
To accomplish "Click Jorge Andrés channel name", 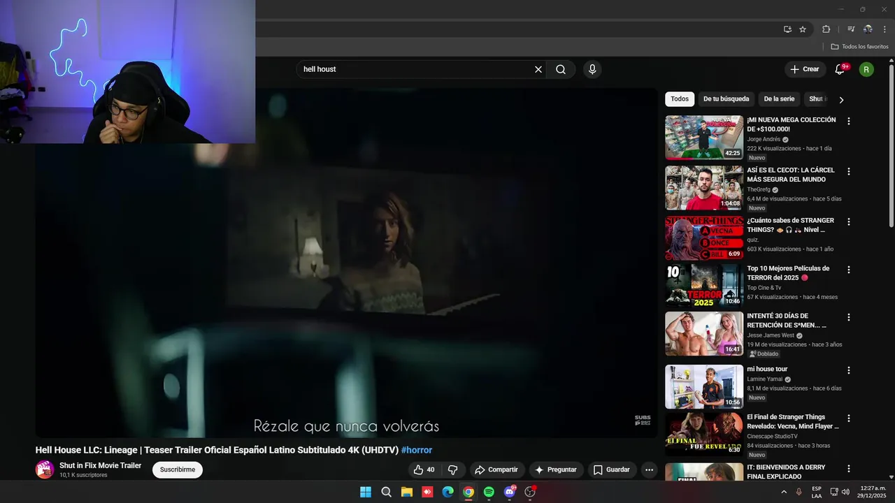I will 764,139.
